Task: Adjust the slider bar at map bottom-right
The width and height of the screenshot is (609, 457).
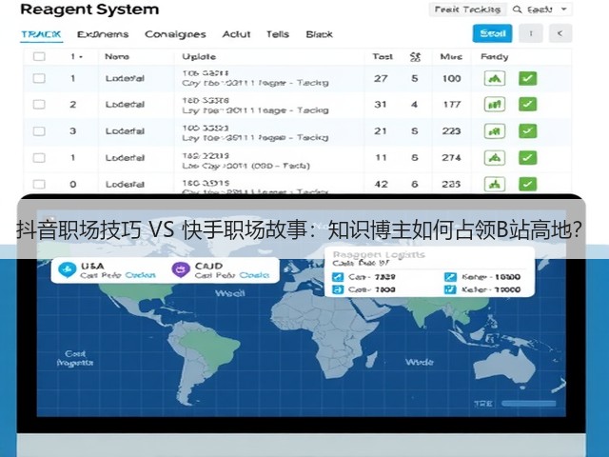Action: point(529,404)
